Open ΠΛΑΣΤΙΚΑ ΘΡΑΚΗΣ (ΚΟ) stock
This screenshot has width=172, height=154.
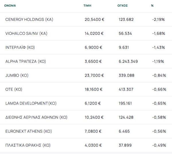point(28,145)
